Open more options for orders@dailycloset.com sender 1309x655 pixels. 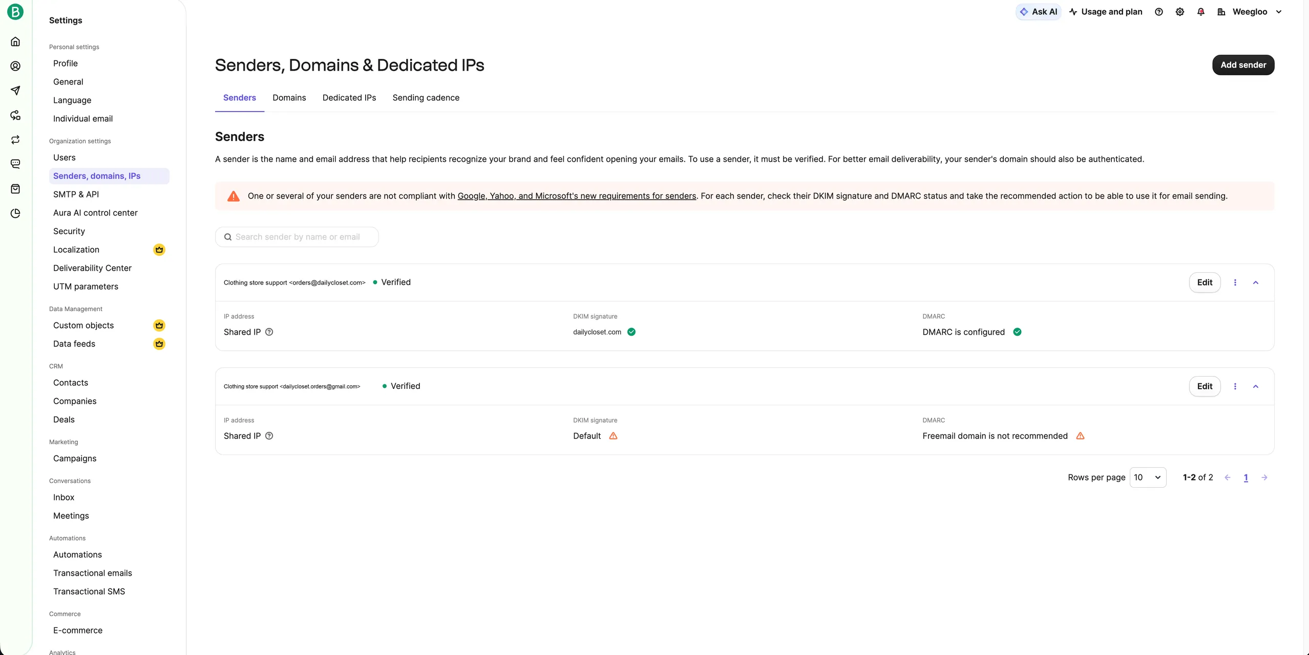(x=1235, y=282)
